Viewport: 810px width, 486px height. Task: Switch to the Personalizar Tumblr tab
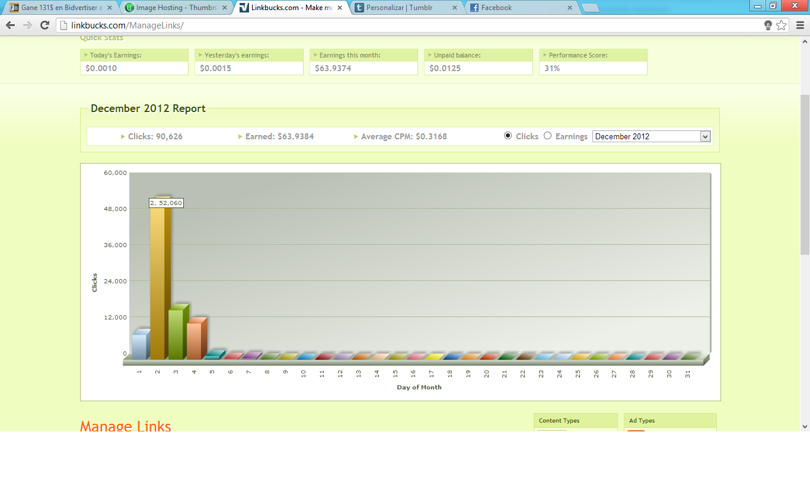(x=406, y=8)
